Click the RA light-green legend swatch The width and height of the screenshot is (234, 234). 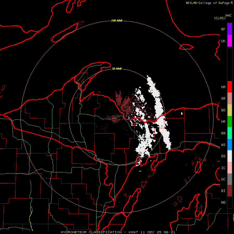pyautogui.click(x=230, y=133)
